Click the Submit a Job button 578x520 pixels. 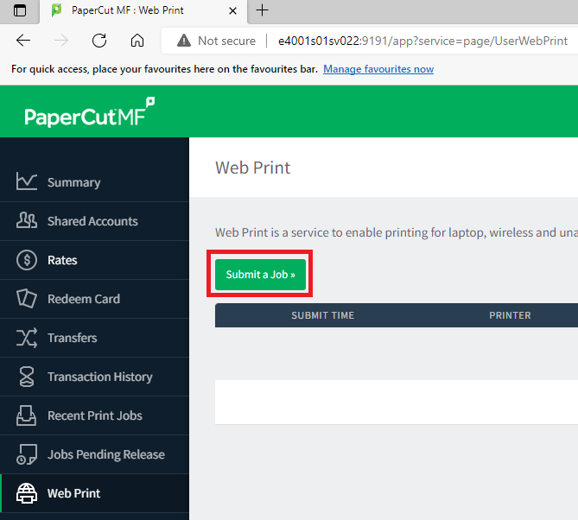pyautogui.click(x=260, y=274)
